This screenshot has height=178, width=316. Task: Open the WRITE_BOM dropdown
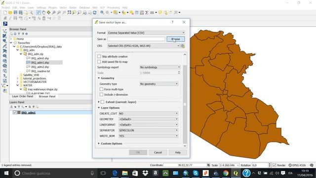coord(148,136)
